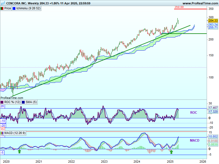Click the blue Ichimoku legend square
Viewport: 219px width, 164px height.
(14, 8)
